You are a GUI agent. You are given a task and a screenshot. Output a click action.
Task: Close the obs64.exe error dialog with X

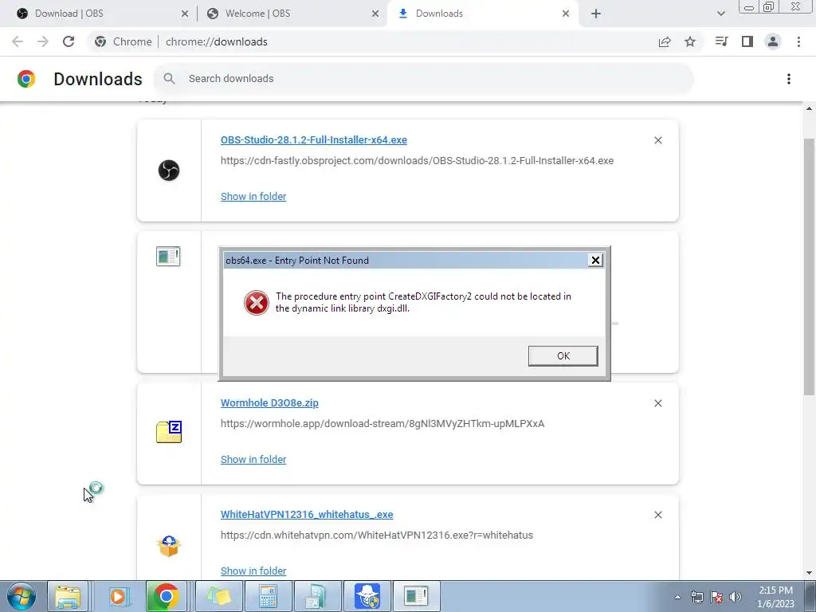pyautogui.click(x=595, y=261)
